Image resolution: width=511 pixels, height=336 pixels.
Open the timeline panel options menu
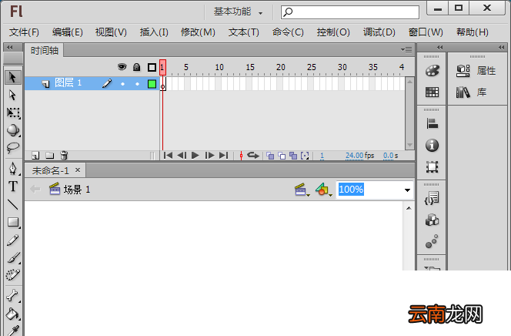pyautogui.click(x=406, y=50)
